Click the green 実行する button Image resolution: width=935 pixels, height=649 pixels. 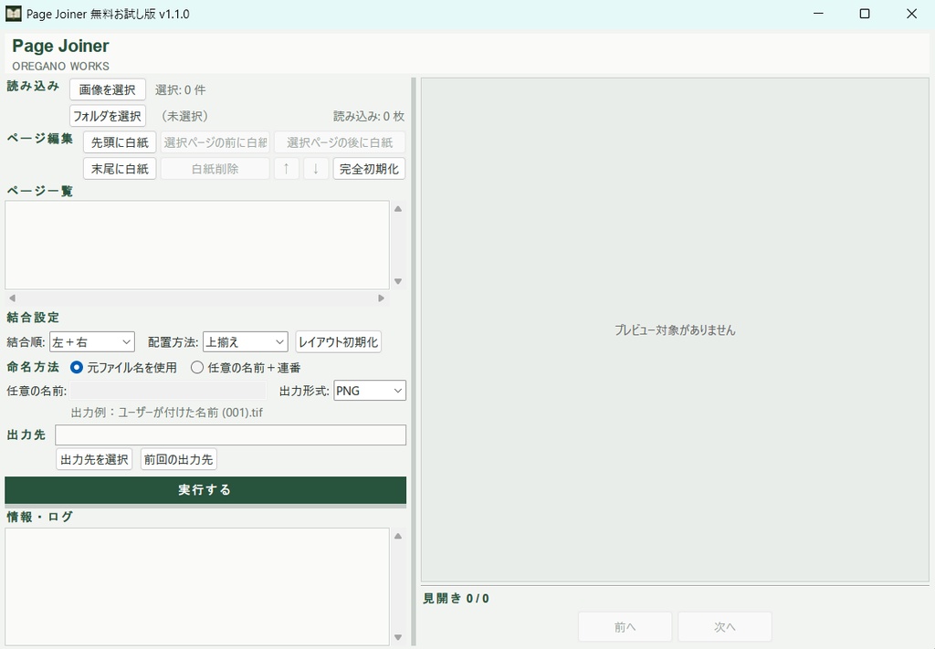(205, 490)
